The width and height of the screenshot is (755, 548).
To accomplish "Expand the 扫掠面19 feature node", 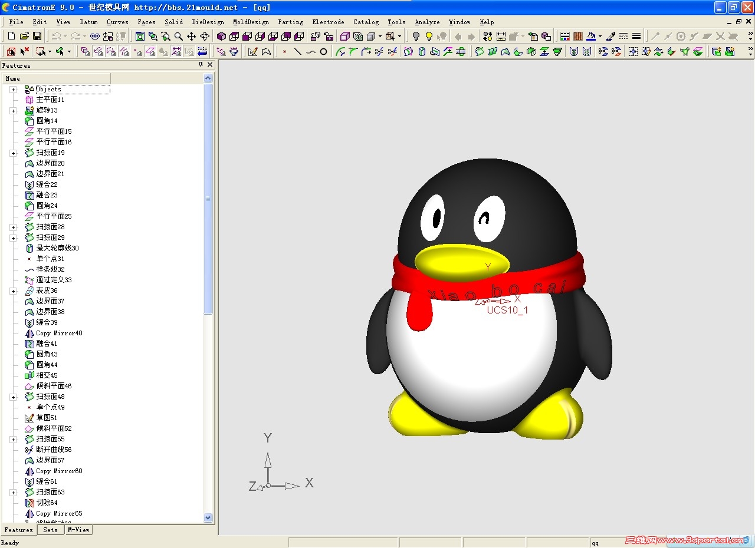I will pyautogui.click(x=13, y=153).
